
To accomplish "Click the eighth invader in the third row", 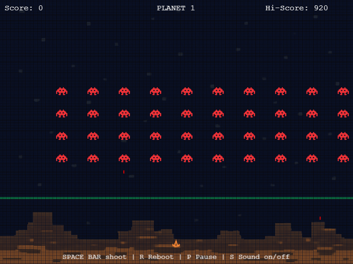I will pyautogui.click(x=281, y=136).
